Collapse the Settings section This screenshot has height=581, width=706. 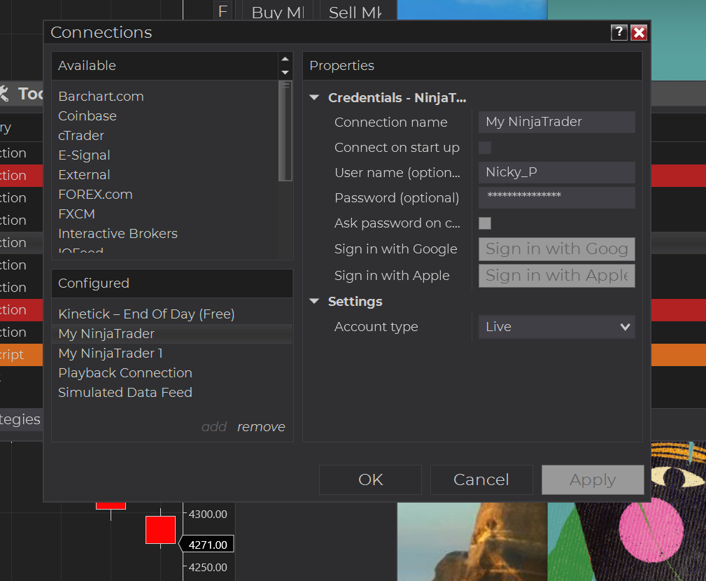pyautogui.click(x=314, y=302)
